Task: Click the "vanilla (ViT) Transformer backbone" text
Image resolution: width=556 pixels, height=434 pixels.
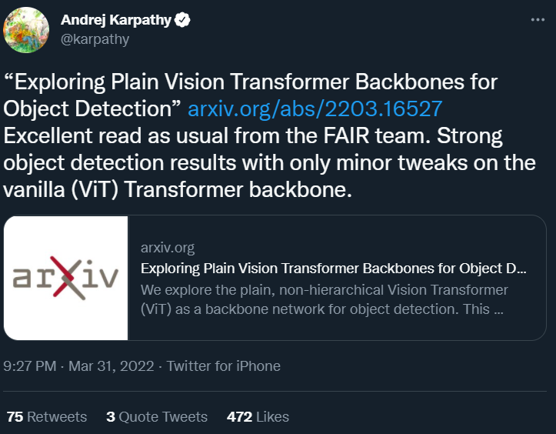Action: pyautogui.click(x=178, y=189)
